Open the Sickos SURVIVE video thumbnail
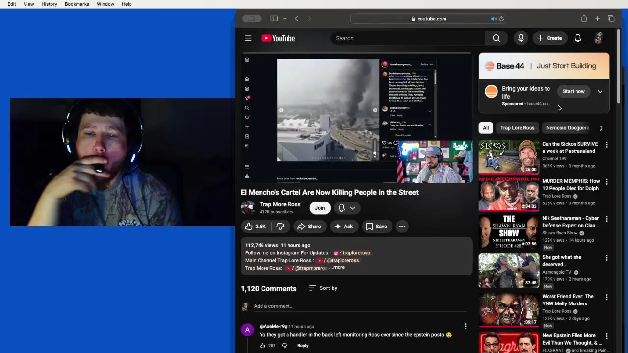Viewport: 628px width, 353px height. coord(509,157)
